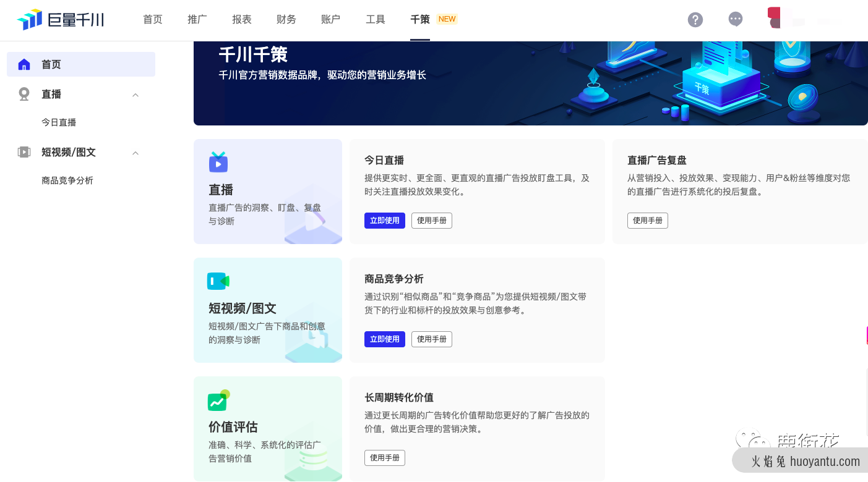Click the 长周期转化价值 card title

point(399,397)
